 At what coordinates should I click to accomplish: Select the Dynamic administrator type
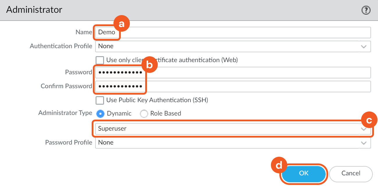tap(100, 113)
